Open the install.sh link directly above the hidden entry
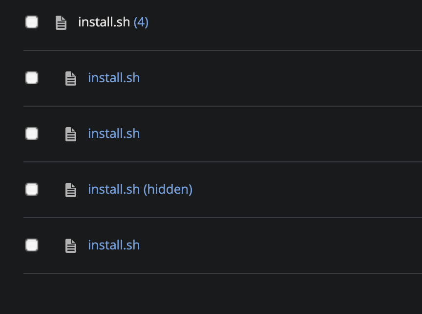This screenshot has width=422, height=314. click(114, 134)
